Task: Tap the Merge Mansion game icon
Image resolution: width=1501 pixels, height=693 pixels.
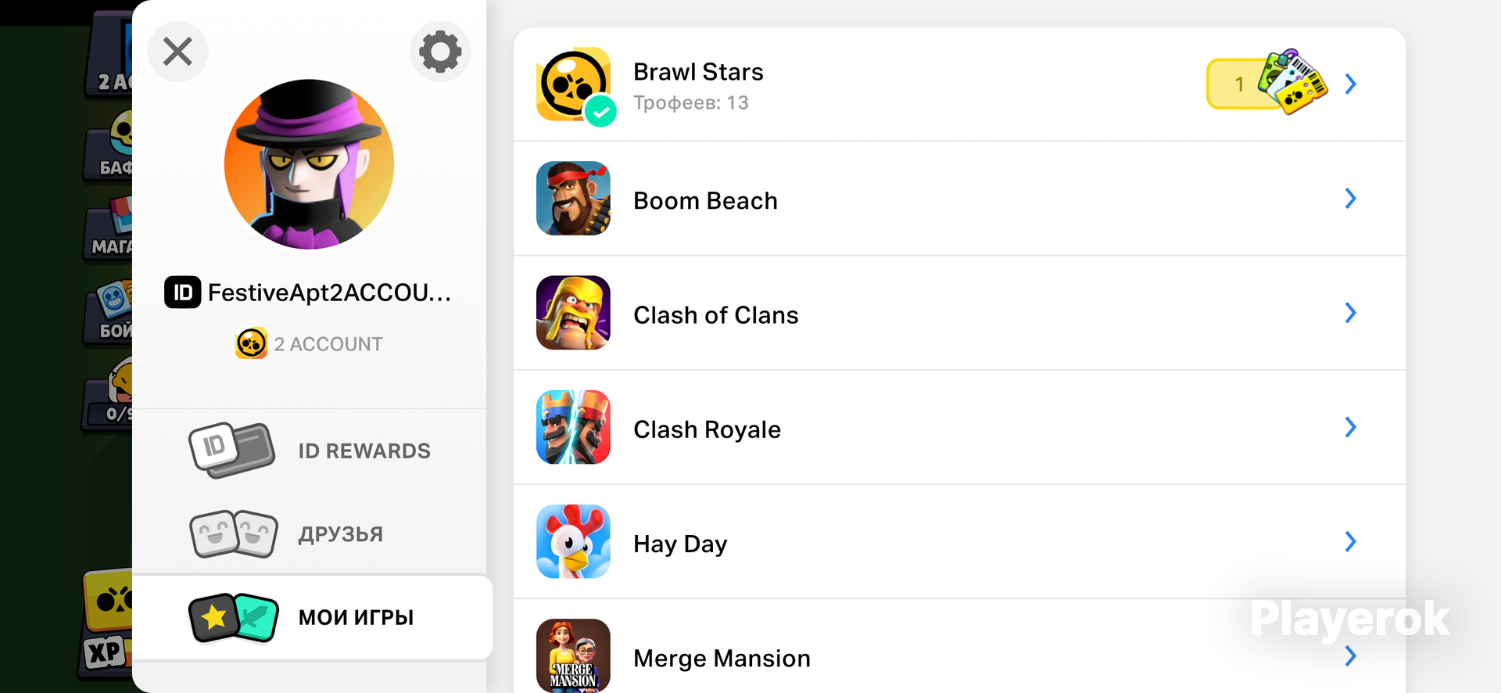Action: click(x=573, y=655)
